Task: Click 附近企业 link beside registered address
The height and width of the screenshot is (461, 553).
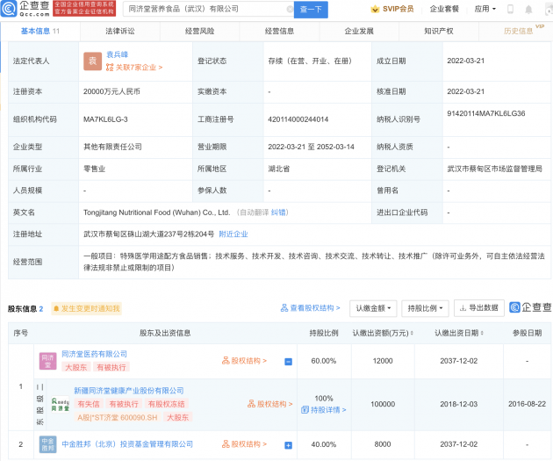Action: click(232, 234)
